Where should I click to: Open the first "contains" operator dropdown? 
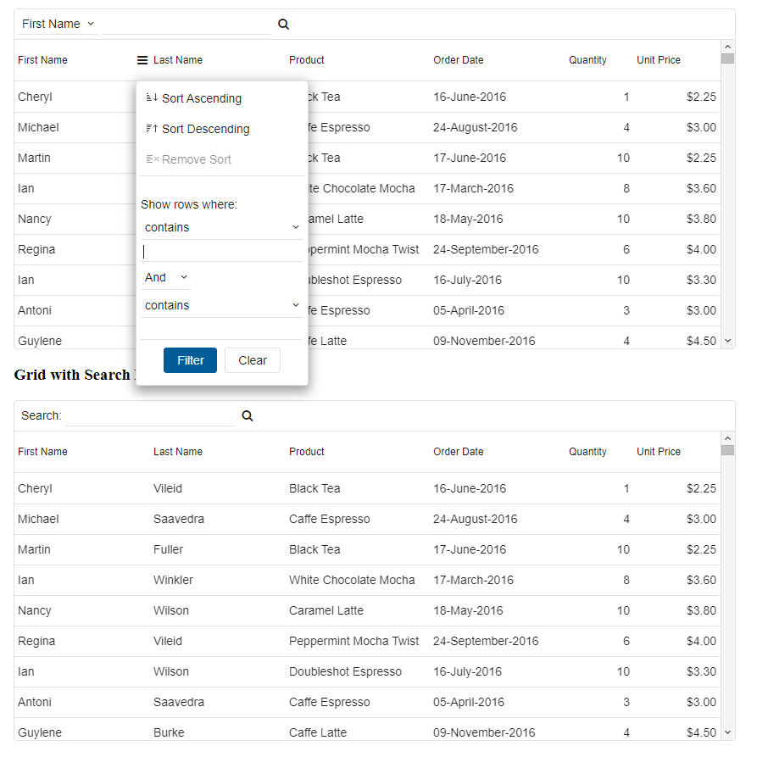pos(221,227)
